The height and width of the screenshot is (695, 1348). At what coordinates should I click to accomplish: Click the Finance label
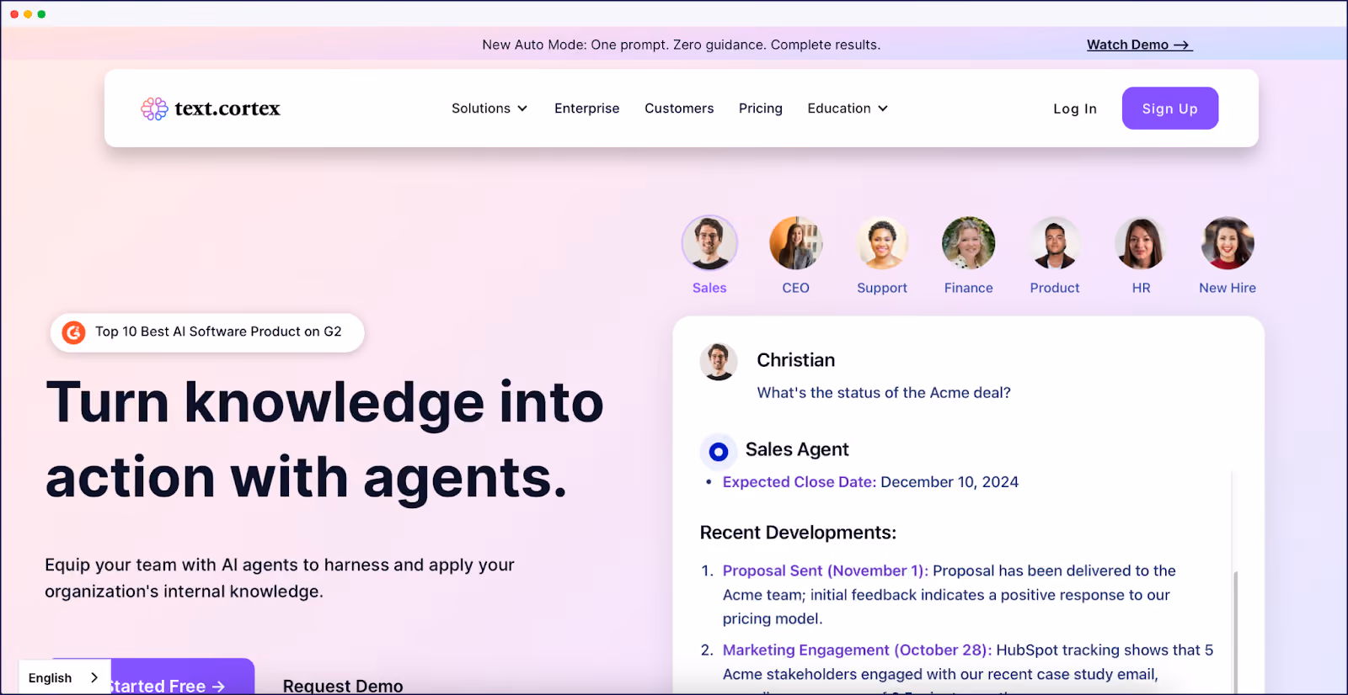tap(969, 288)
